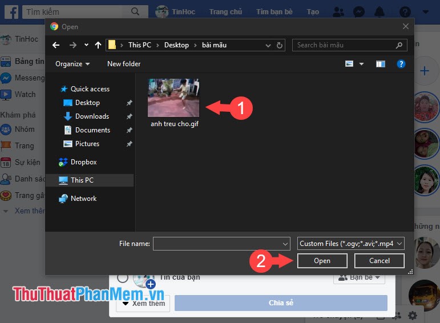Toggle the preview pane
The height and width of the screenshot is (323, 440).
[381, 64]
